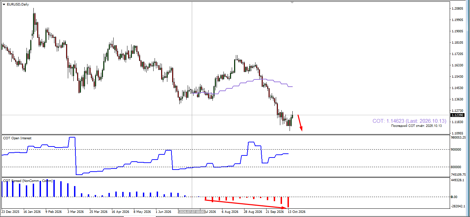Click the 1.19005 price scale value
This screenshot has width=470, height=217.
458,31
